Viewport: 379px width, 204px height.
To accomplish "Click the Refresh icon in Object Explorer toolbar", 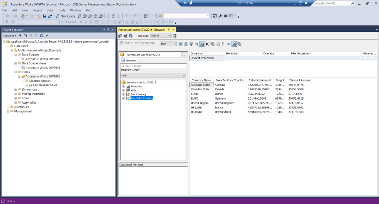I will (x=41, y=36).
